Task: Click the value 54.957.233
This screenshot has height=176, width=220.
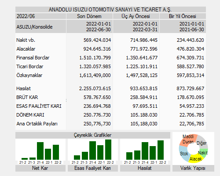Action: coord(192,106)
